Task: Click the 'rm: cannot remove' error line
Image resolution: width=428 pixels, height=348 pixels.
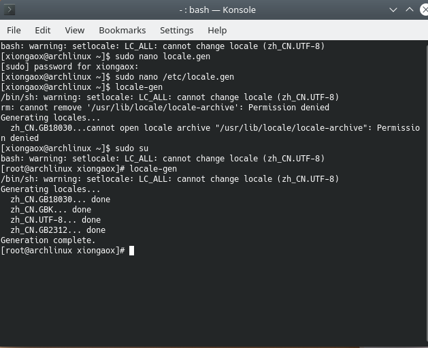Action: click(165, 108)
